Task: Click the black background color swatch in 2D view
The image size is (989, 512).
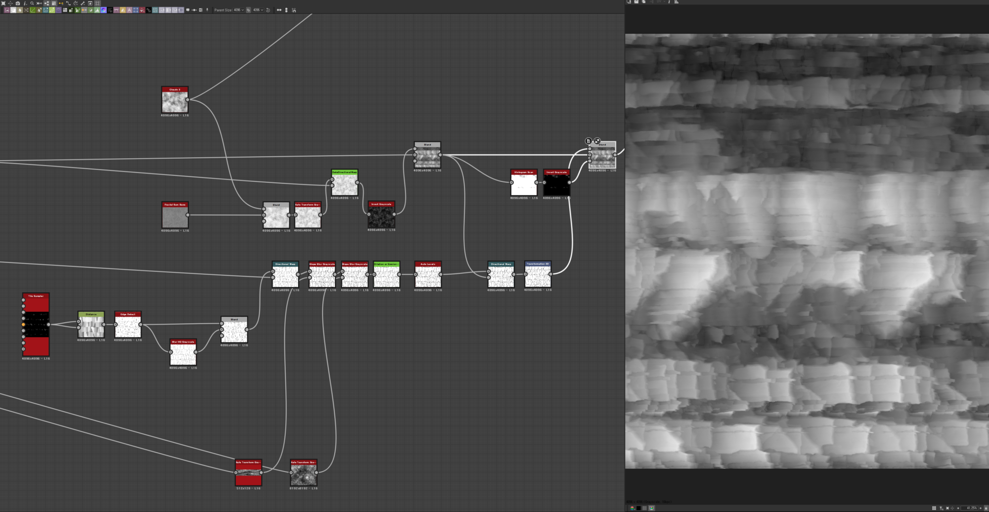Action: [x=638, y=508]
